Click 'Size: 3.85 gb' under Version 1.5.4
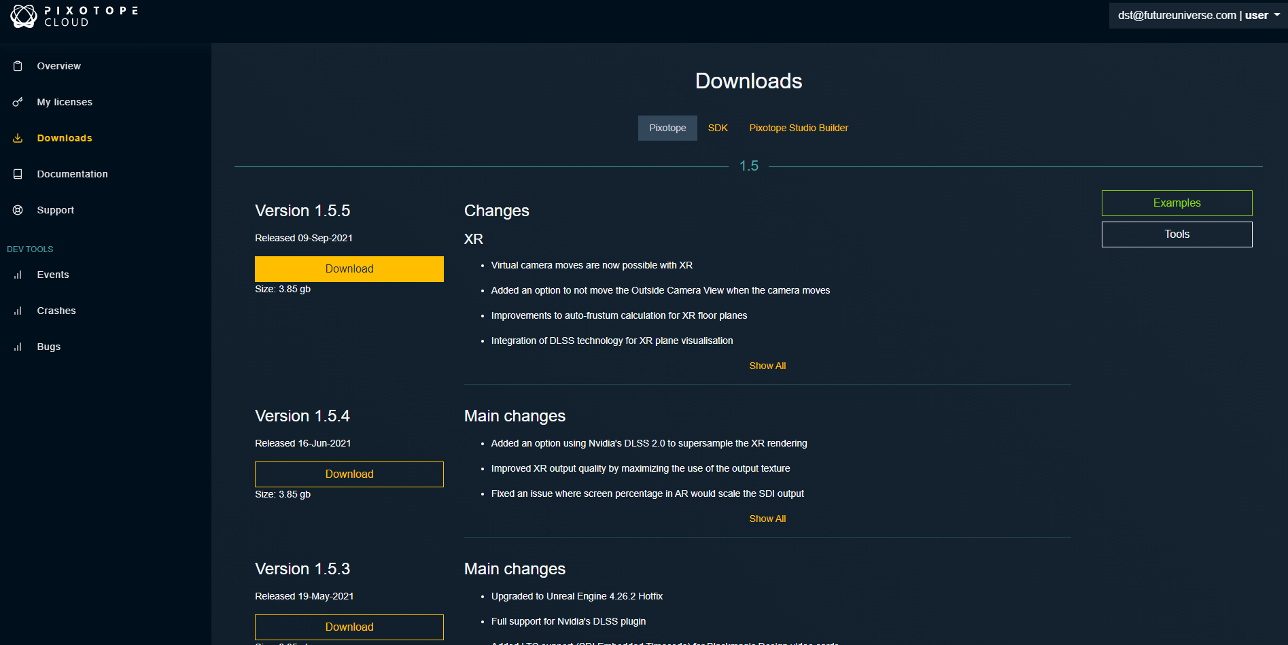Viewport: 1288px width, 645px height. click(x=283, y=494)
